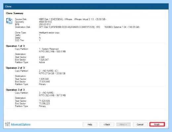Open Help for the clone dialog

[x=90, y=124]
